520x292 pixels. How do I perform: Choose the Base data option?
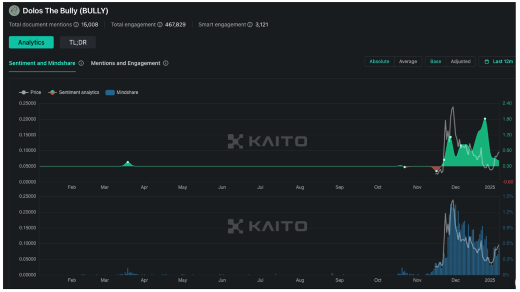click(x=435, y=61)
